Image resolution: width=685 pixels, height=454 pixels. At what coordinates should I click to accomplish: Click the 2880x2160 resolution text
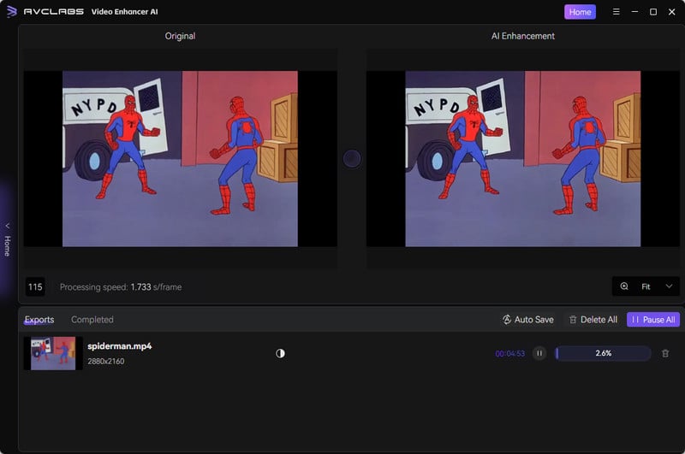click(105, 361)
